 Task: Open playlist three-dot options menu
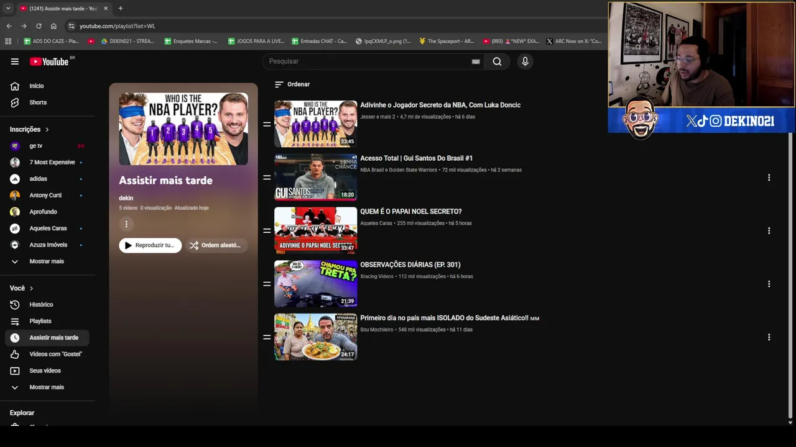click(x=126, y=224)
